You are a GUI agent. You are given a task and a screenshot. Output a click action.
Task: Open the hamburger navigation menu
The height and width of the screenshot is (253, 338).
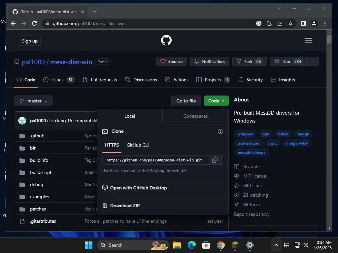308,40
